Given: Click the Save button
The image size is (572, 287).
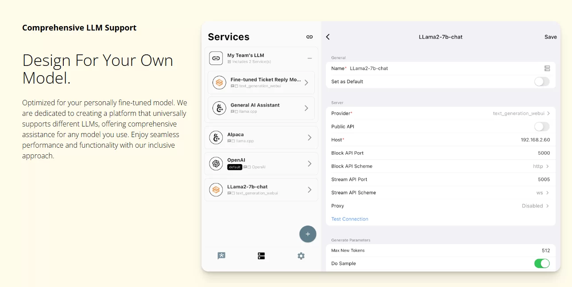Looking at the screenshot, I should 550,37.
